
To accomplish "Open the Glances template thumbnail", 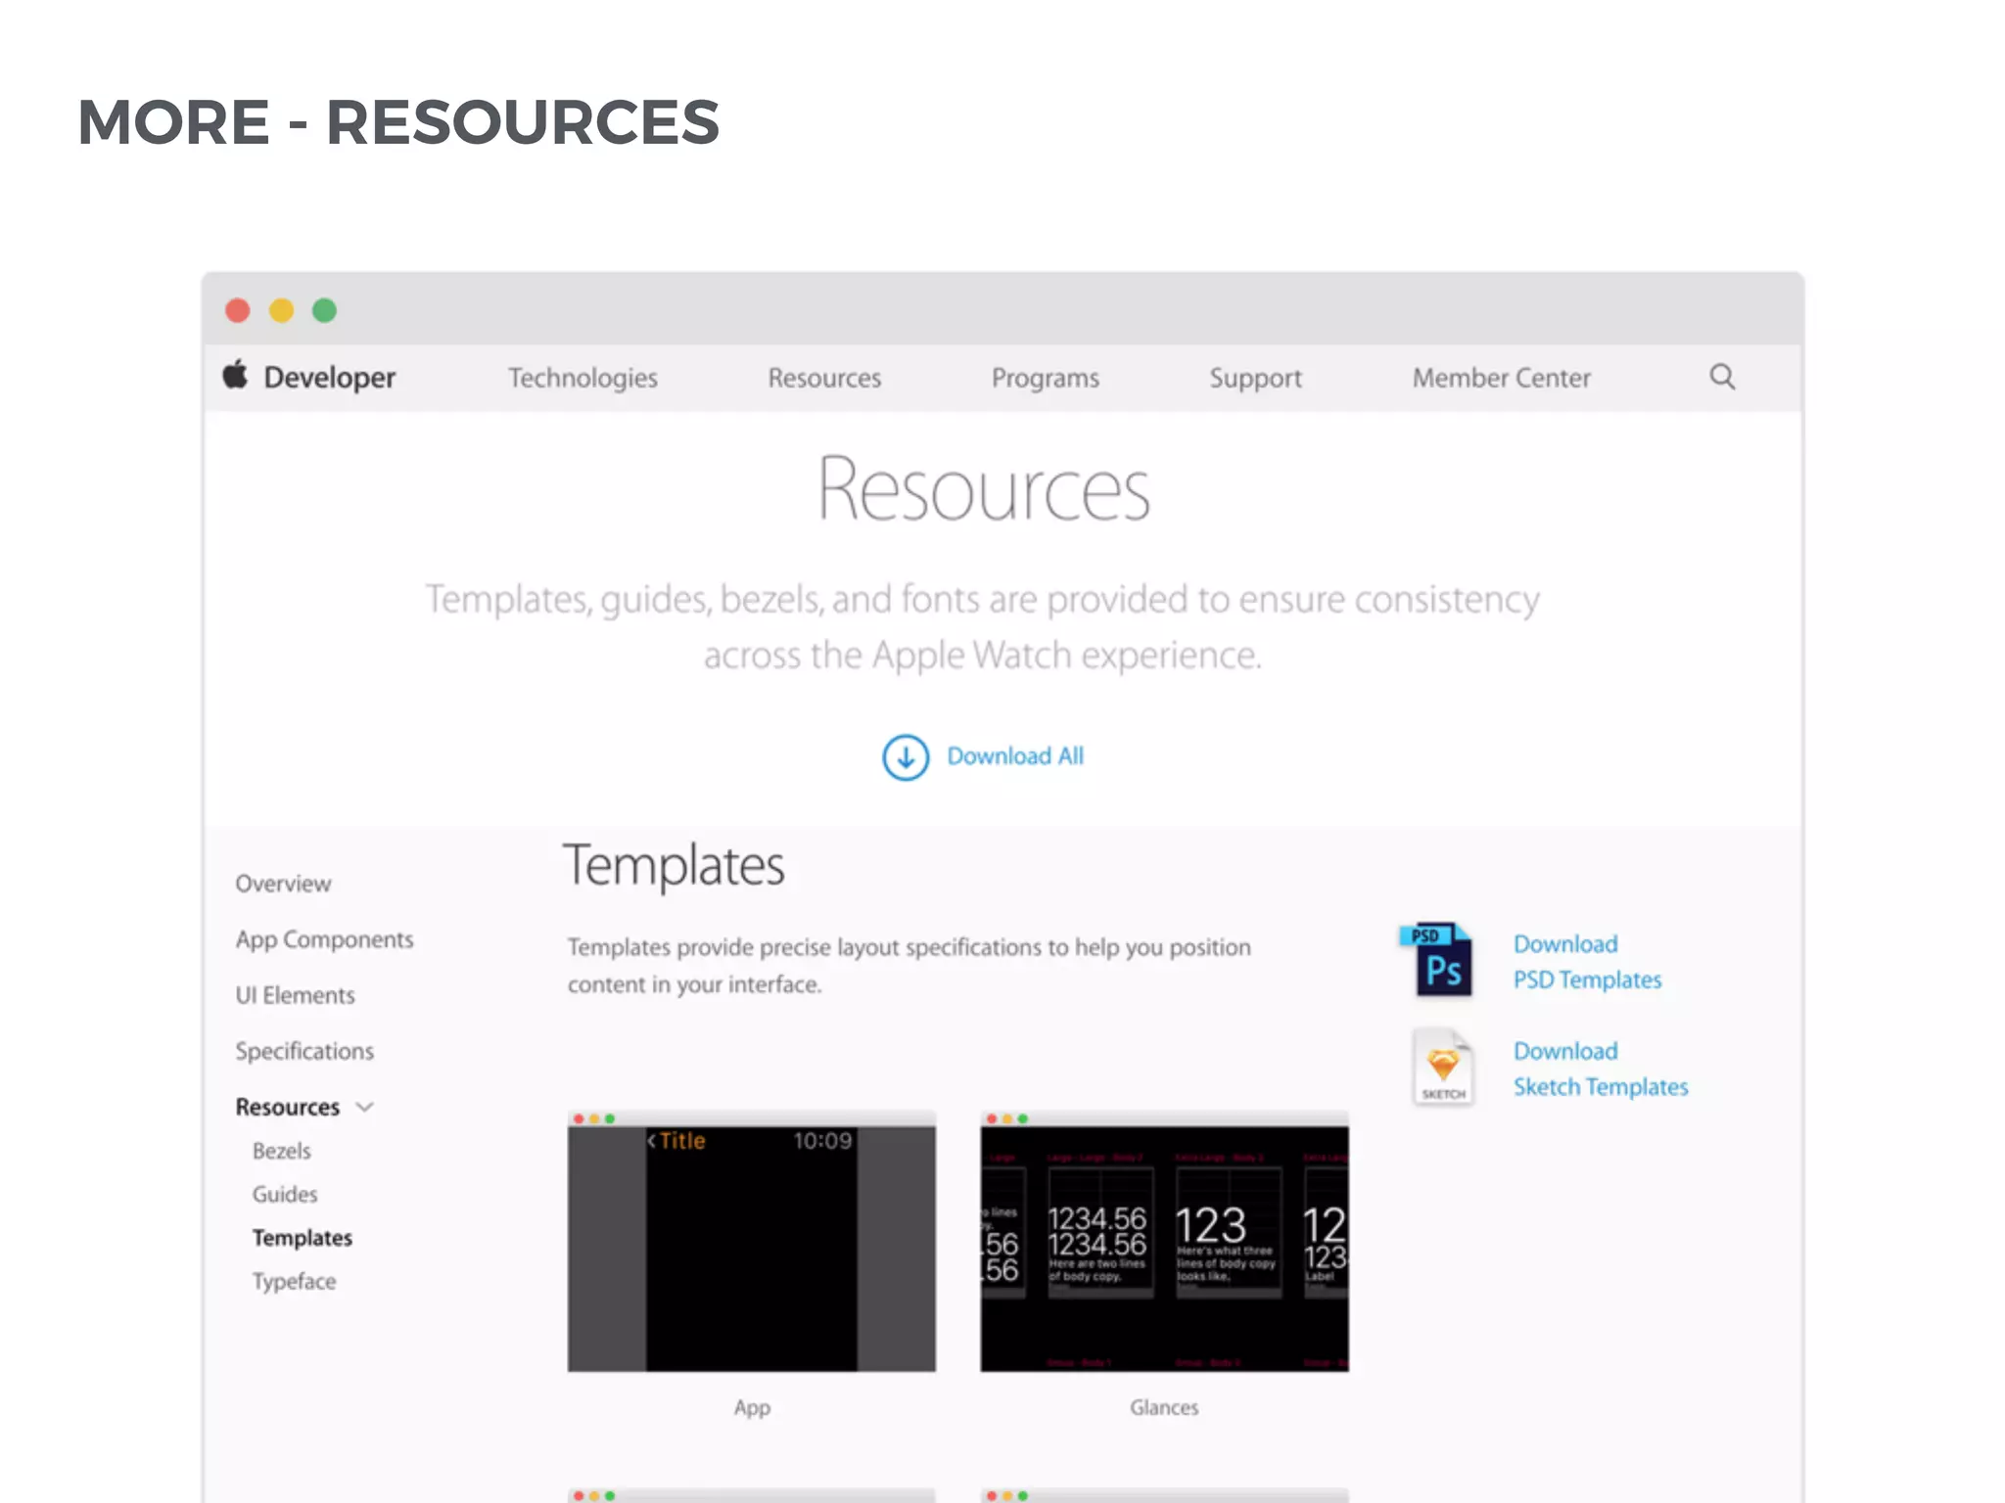I will pyautogui.click(x=1164, y=1242).
